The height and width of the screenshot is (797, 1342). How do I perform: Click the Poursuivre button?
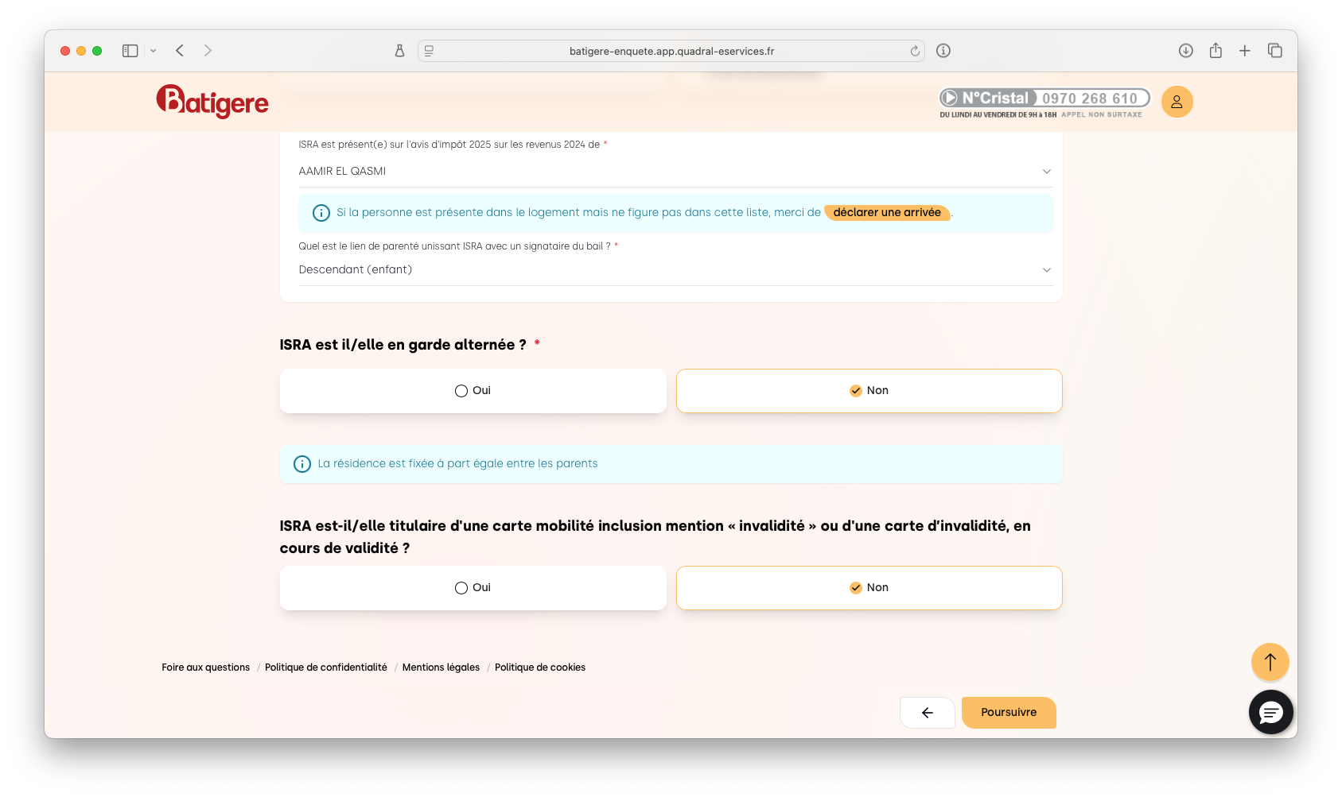click(x=1008, y=713)
